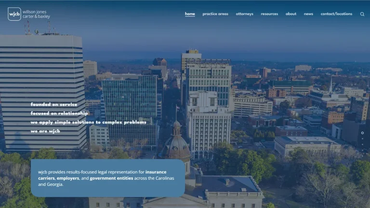This screenshot has height=208, width=370.
Task: Open the practice areas menu
Action: click(x=215, y=13)
